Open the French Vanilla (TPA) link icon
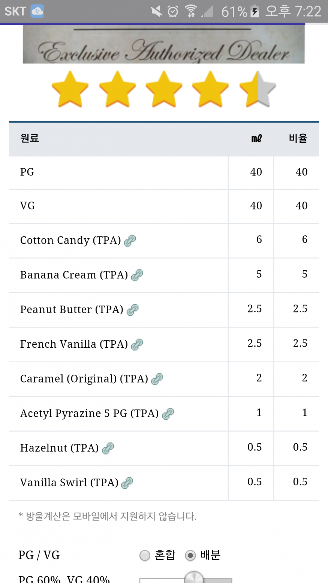 pyautogui.click(x=137, y=344)
